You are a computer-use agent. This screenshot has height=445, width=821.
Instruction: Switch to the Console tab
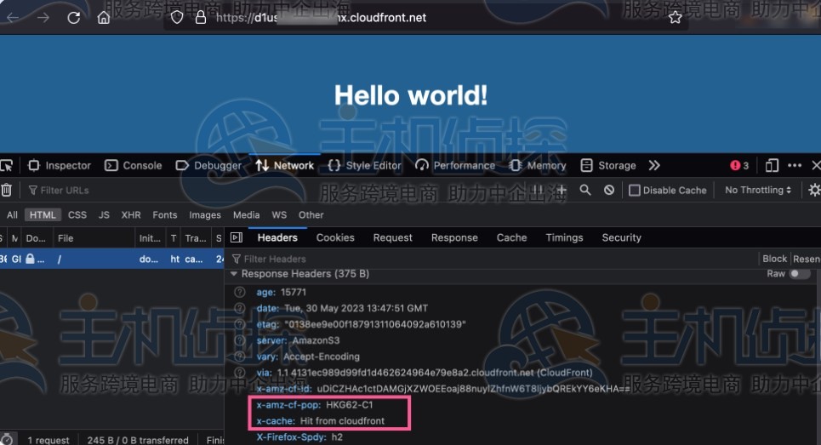(133, 165)
